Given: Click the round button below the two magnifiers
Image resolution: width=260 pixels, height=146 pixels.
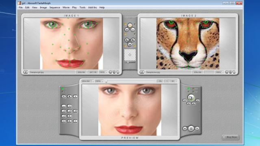Looking at the screenshot, I should tap(130, 45).
